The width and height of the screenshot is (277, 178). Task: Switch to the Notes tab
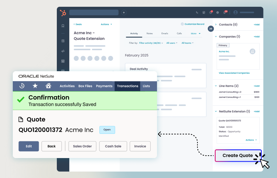[150, 33]
